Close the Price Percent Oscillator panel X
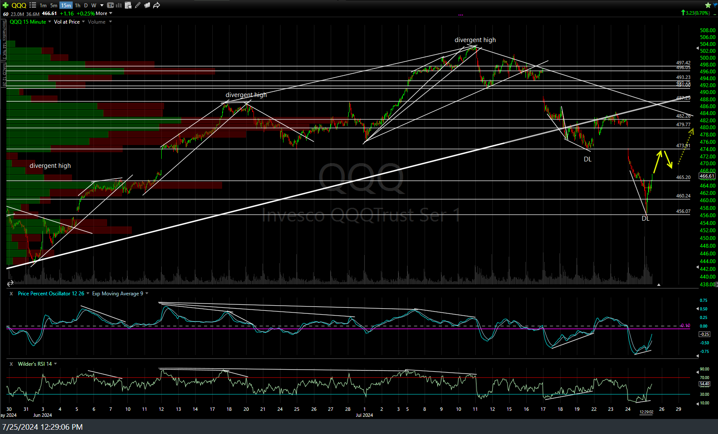Screen dimensions: 718x434 pos(11,294)
